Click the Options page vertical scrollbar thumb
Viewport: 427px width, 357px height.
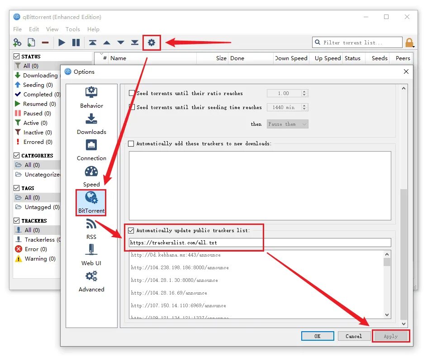coord(403,255)
